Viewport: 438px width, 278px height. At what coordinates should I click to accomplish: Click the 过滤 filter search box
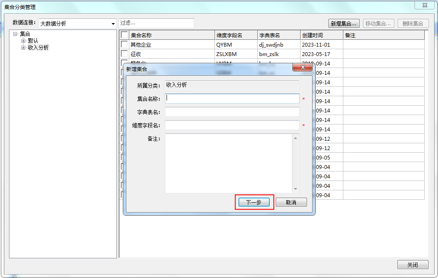(156, 23)
